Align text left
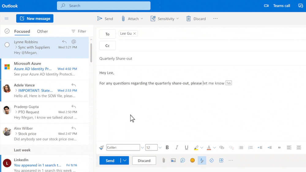The width and height of the screenshot is (306, 172). pyautogui.click(x=289, y=148)
